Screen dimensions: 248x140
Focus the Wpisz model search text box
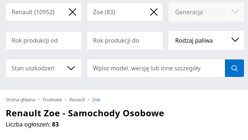(x=156, y=68)
